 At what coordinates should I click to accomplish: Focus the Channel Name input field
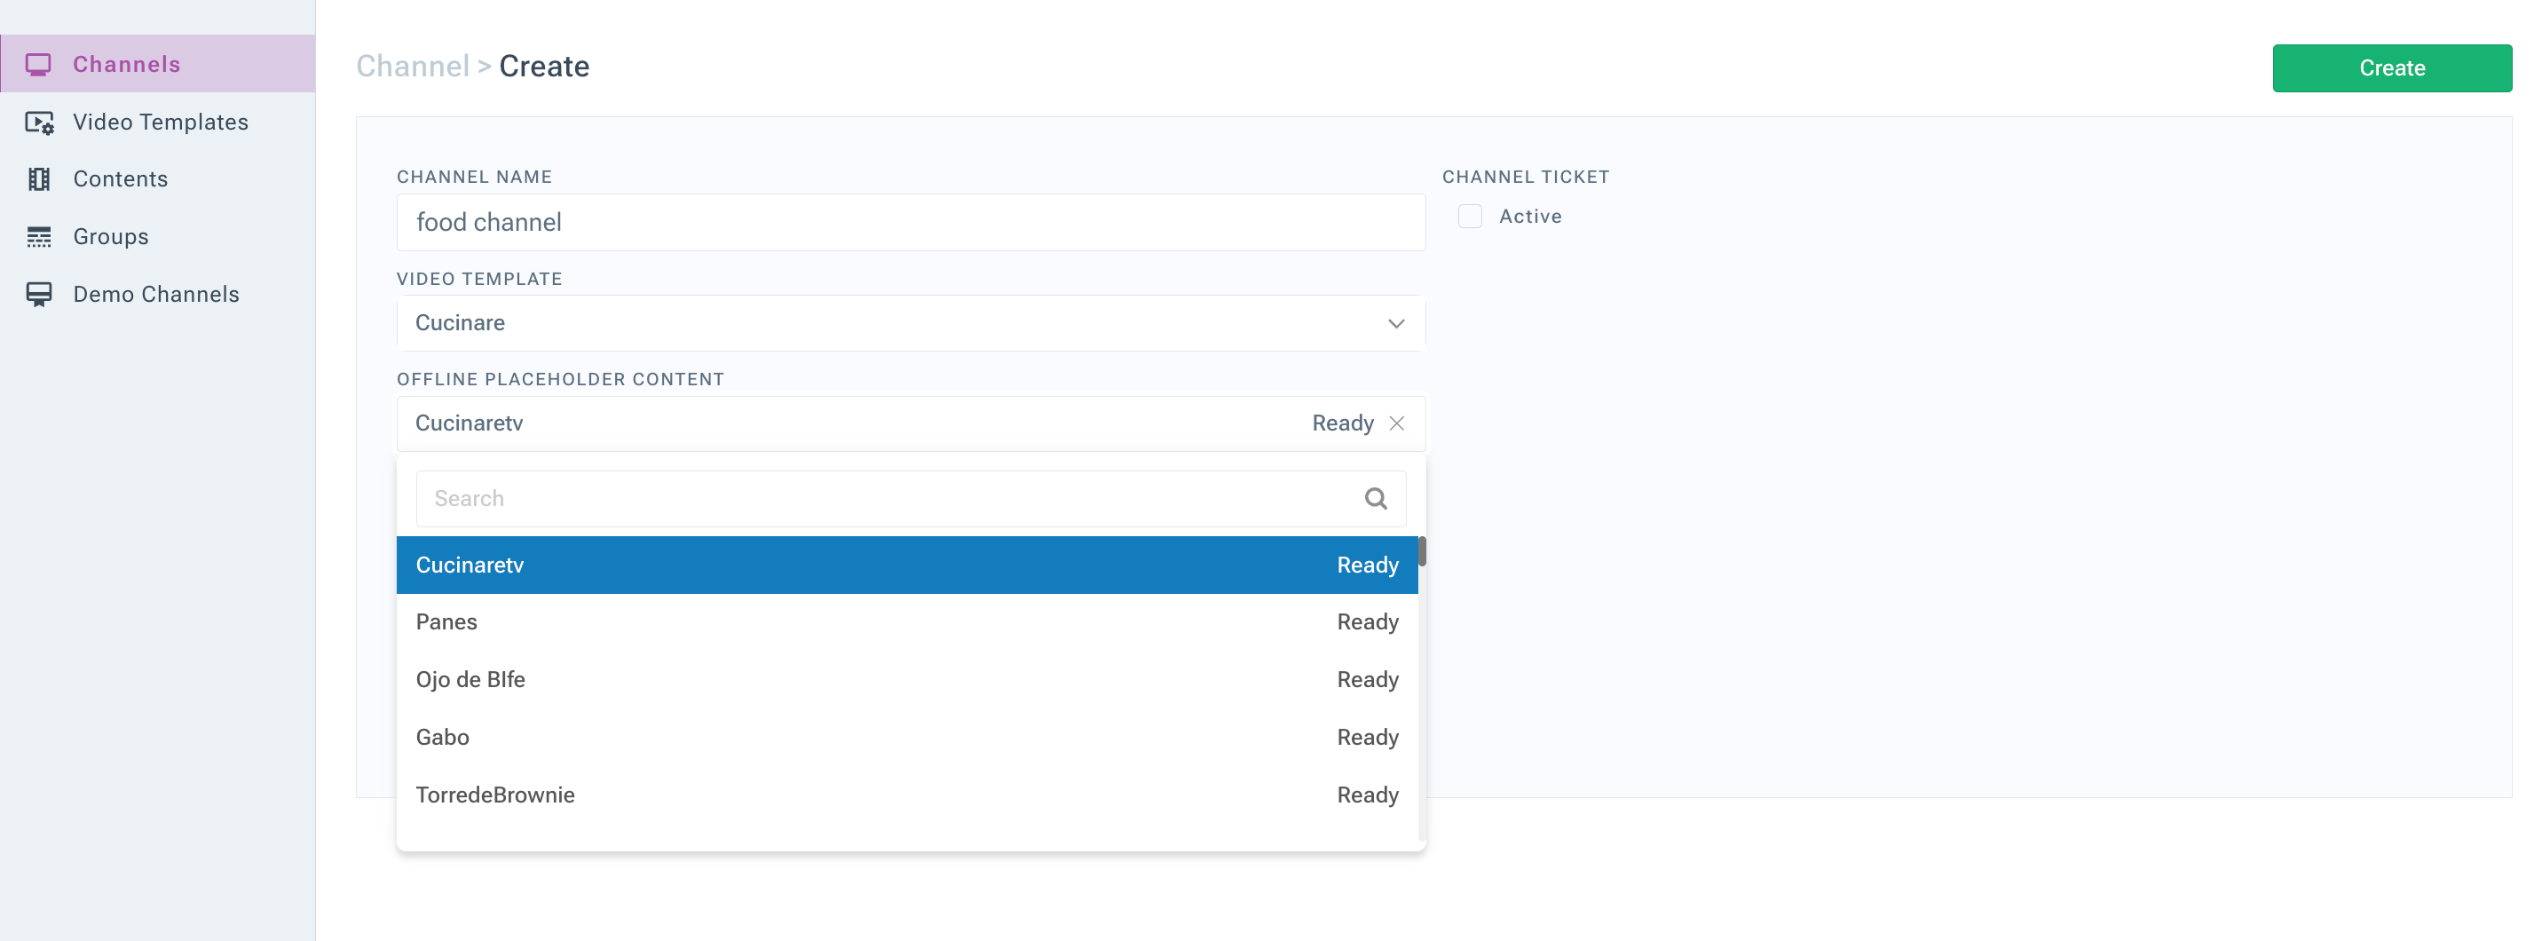coord(910,222)
